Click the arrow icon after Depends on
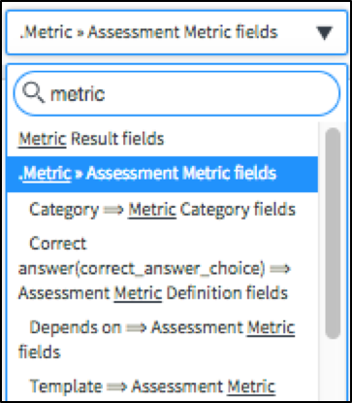The image size is (352, 403). tap(136, 327)
